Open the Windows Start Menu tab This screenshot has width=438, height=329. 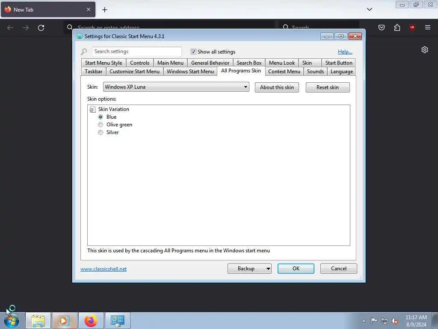point(190,72)
